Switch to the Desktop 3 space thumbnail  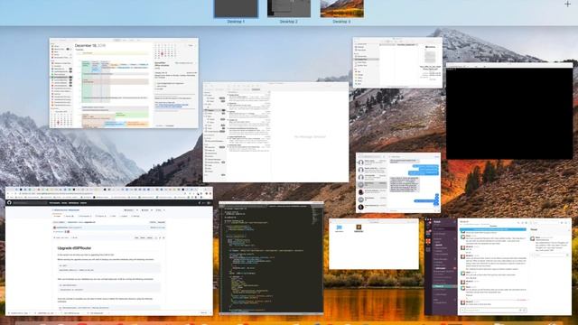(342, 8)
